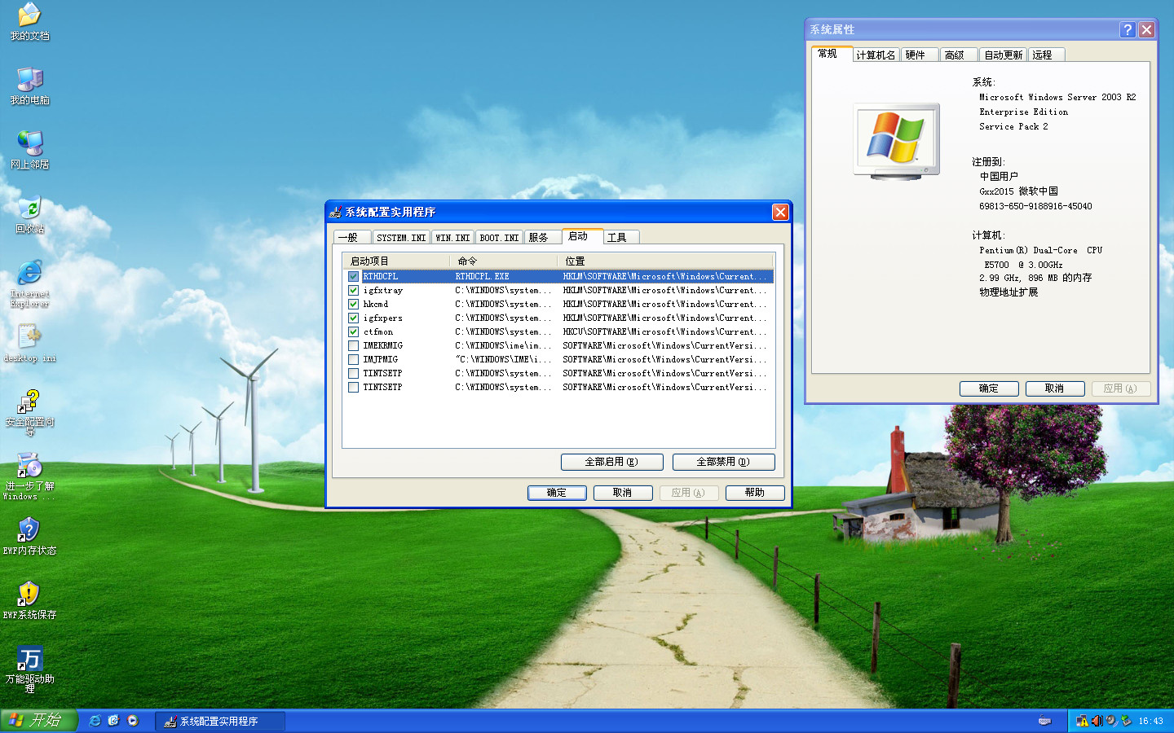Click the 系统配置实用程序 taskbar button
This screenshot has width=1174, height=733.
tap(220, 722)
